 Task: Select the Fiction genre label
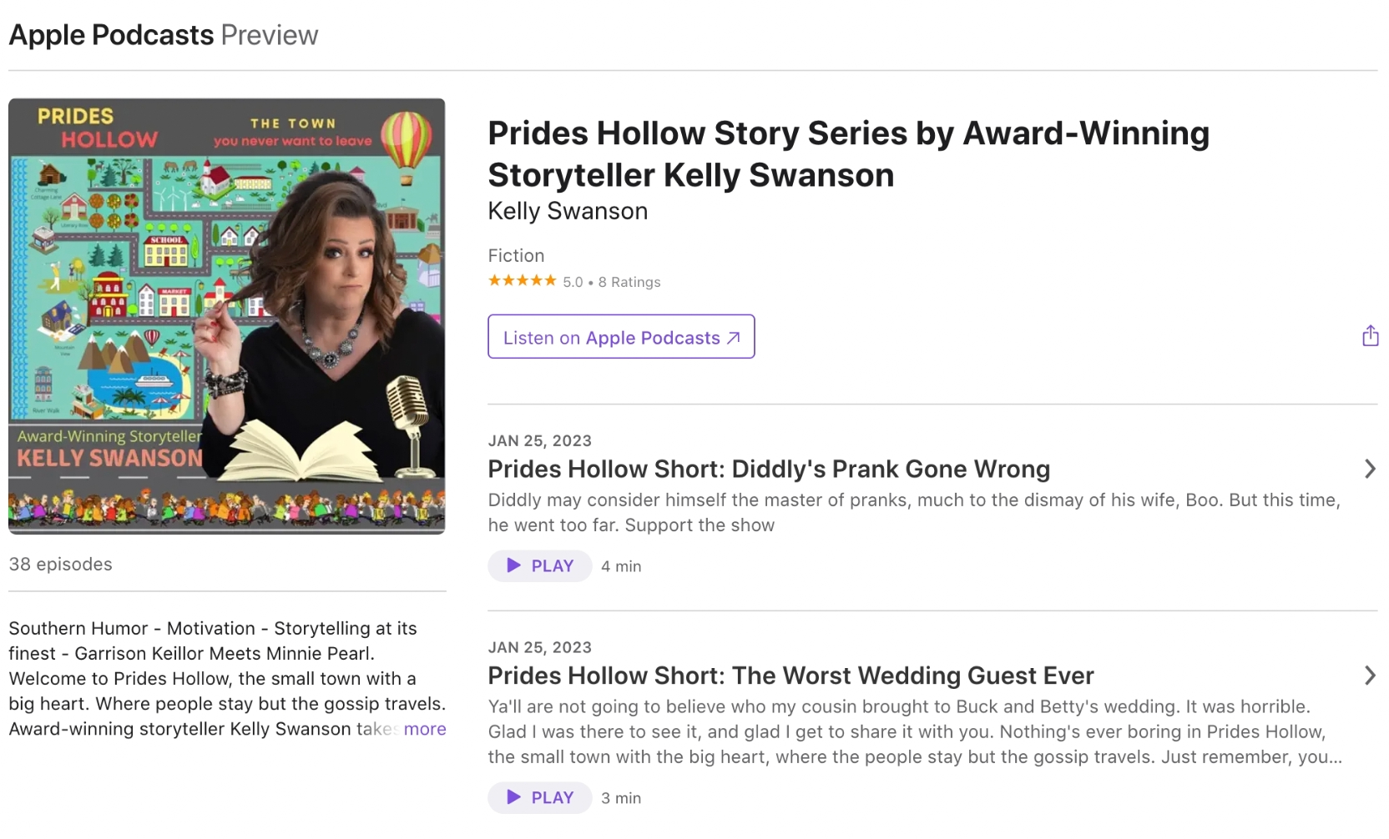[517, 255]
